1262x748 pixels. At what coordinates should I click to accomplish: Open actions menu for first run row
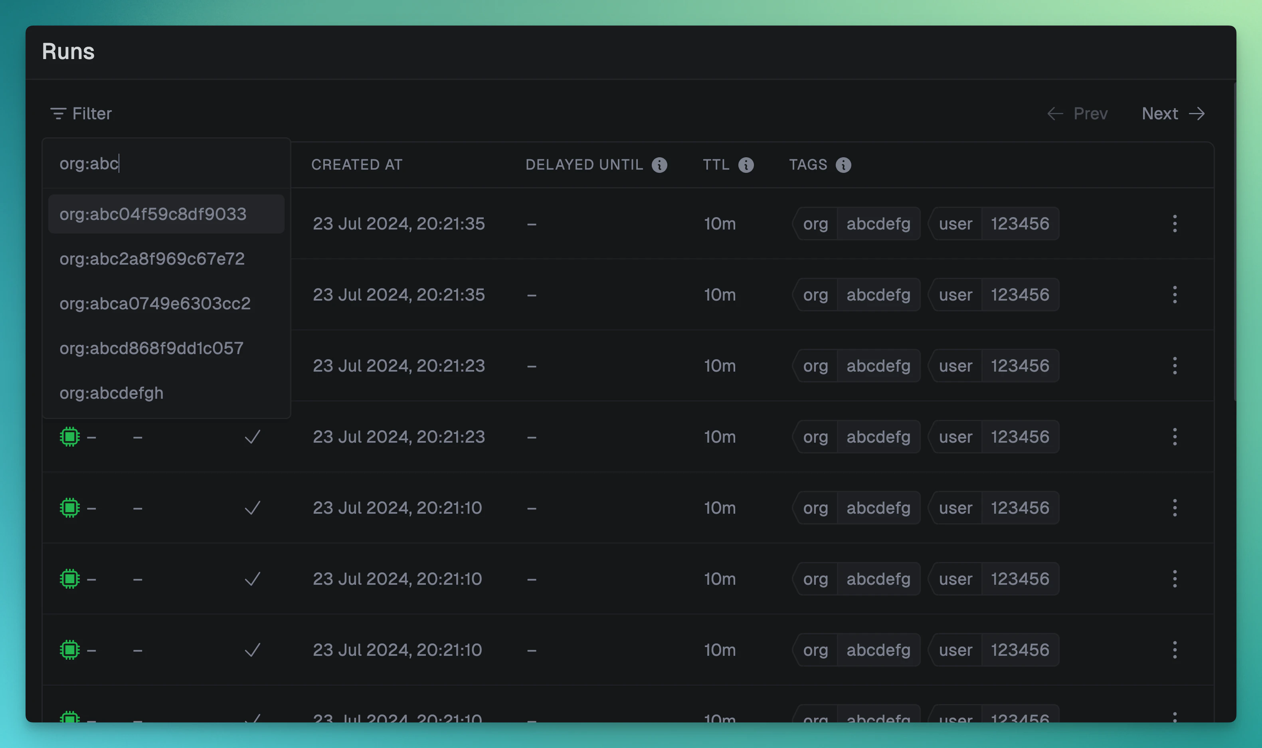pyautogui.click(x=1174, y=223)
